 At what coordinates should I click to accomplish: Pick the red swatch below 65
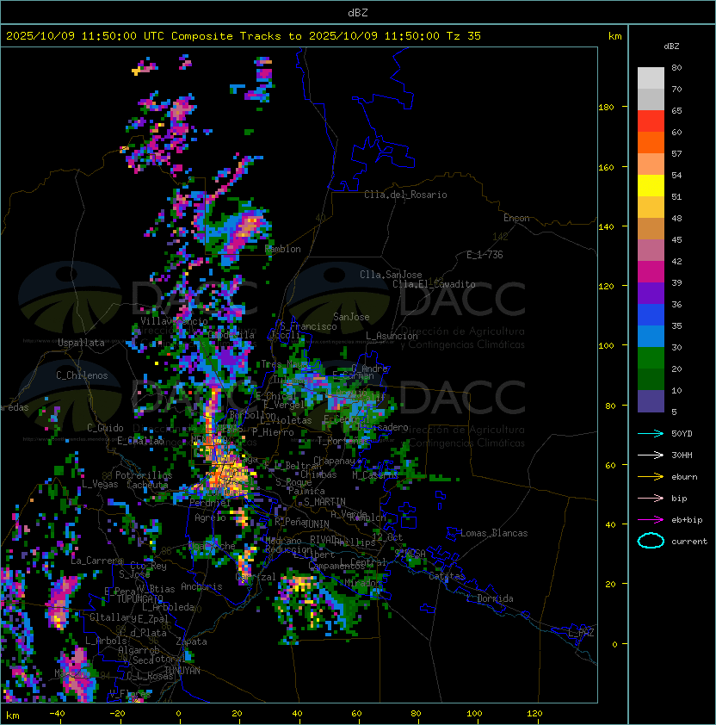click(651, 121)
